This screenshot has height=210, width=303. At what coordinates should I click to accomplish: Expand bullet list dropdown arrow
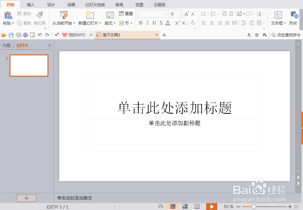pyautogui.click(x=208, y=14)
